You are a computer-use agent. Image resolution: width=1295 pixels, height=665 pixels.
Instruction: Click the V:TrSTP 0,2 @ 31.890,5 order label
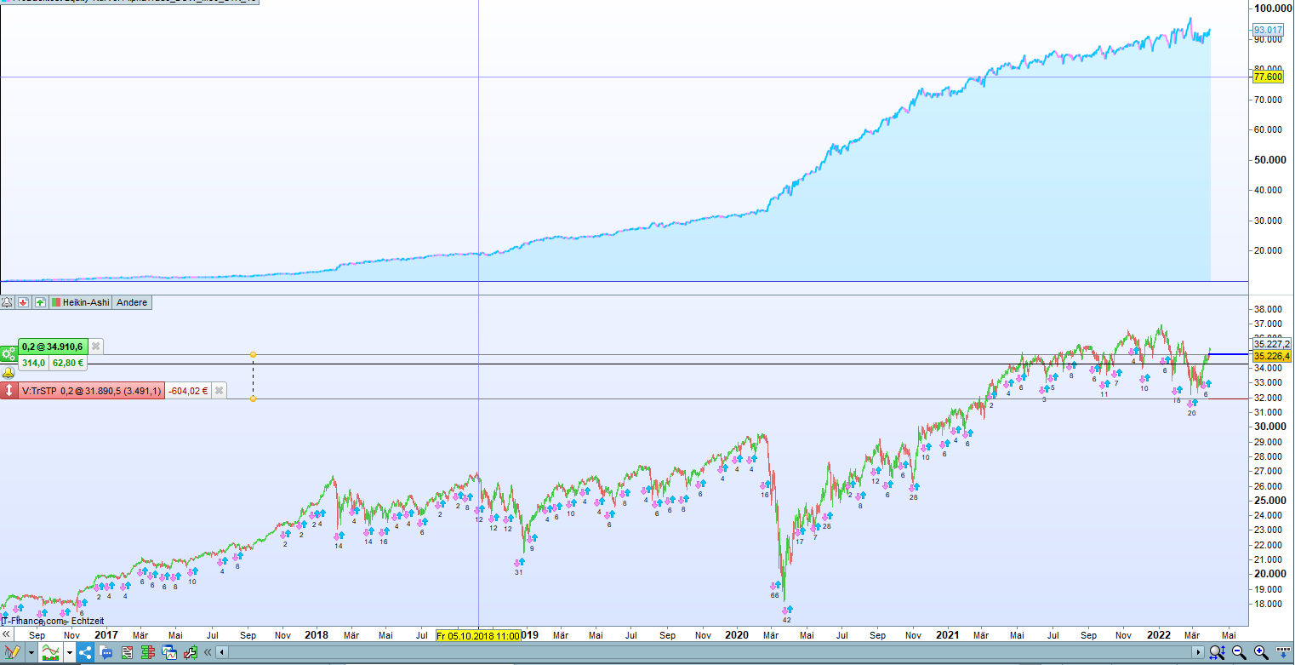[91, 391]
